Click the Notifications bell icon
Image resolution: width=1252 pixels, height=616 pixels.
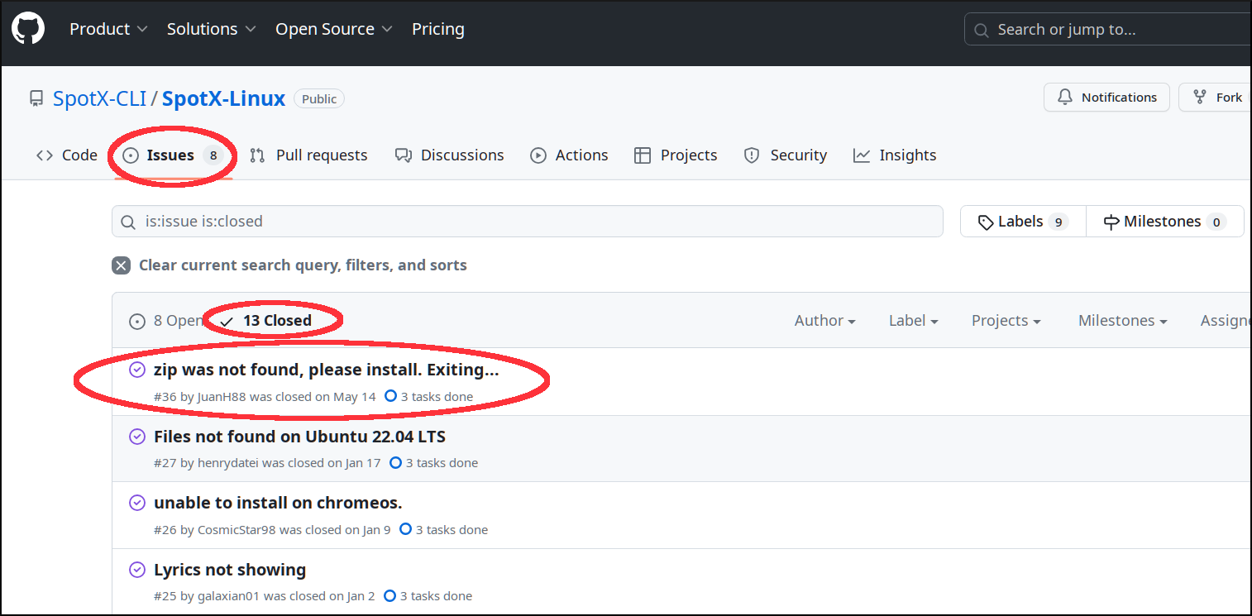(1065, 98)
